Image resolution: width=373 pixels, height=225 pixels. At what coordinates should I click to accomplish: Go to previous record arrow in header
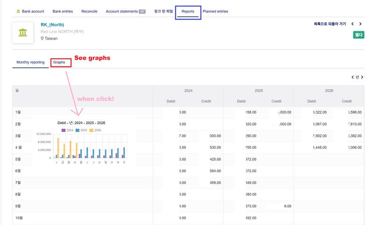pos(352,24)
